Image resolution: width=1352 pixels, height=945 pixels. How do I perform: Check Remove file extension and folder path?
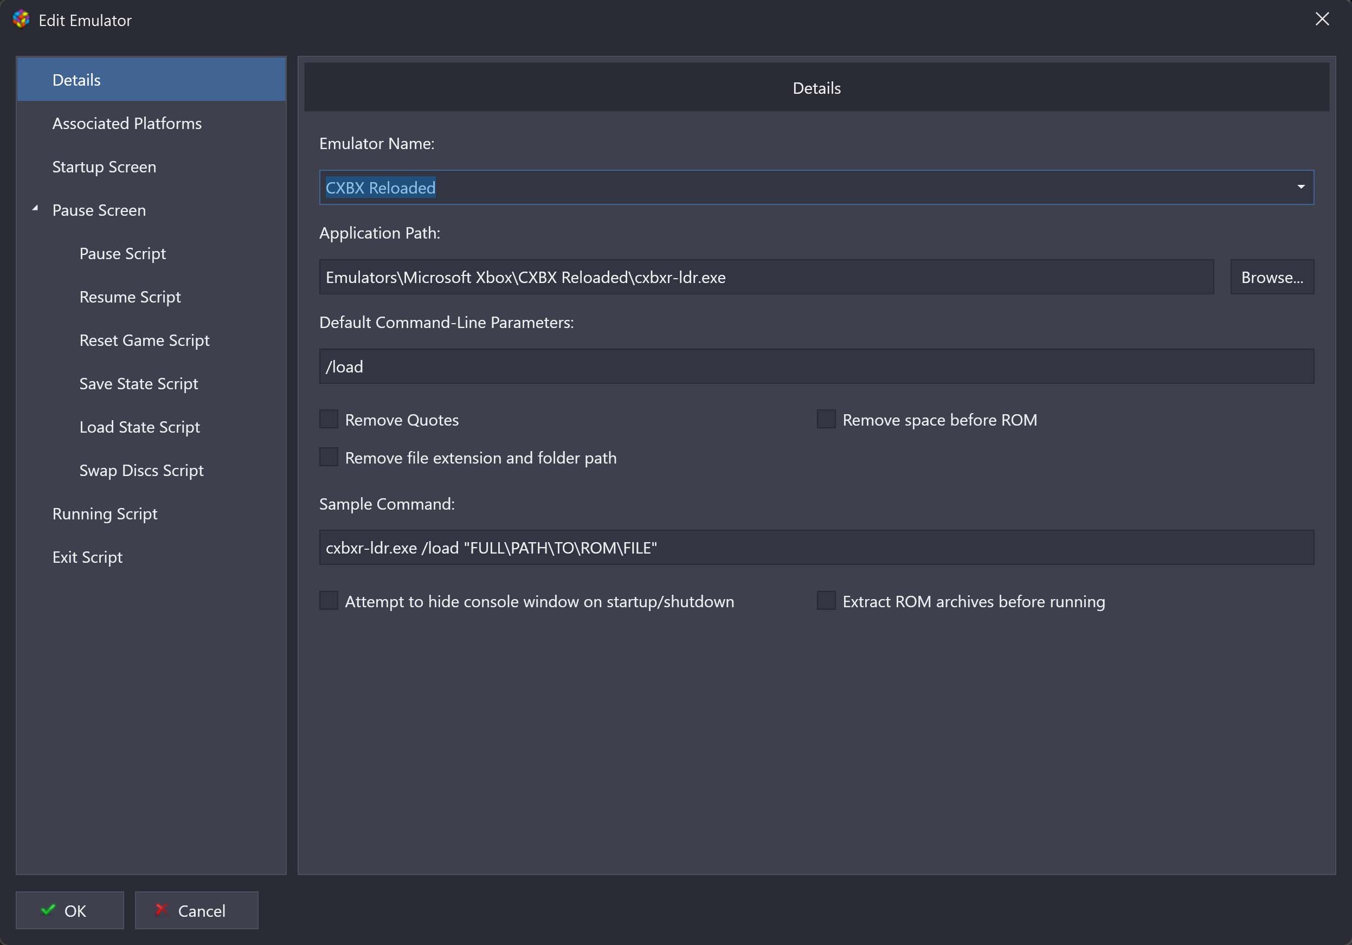pos(329,458)
